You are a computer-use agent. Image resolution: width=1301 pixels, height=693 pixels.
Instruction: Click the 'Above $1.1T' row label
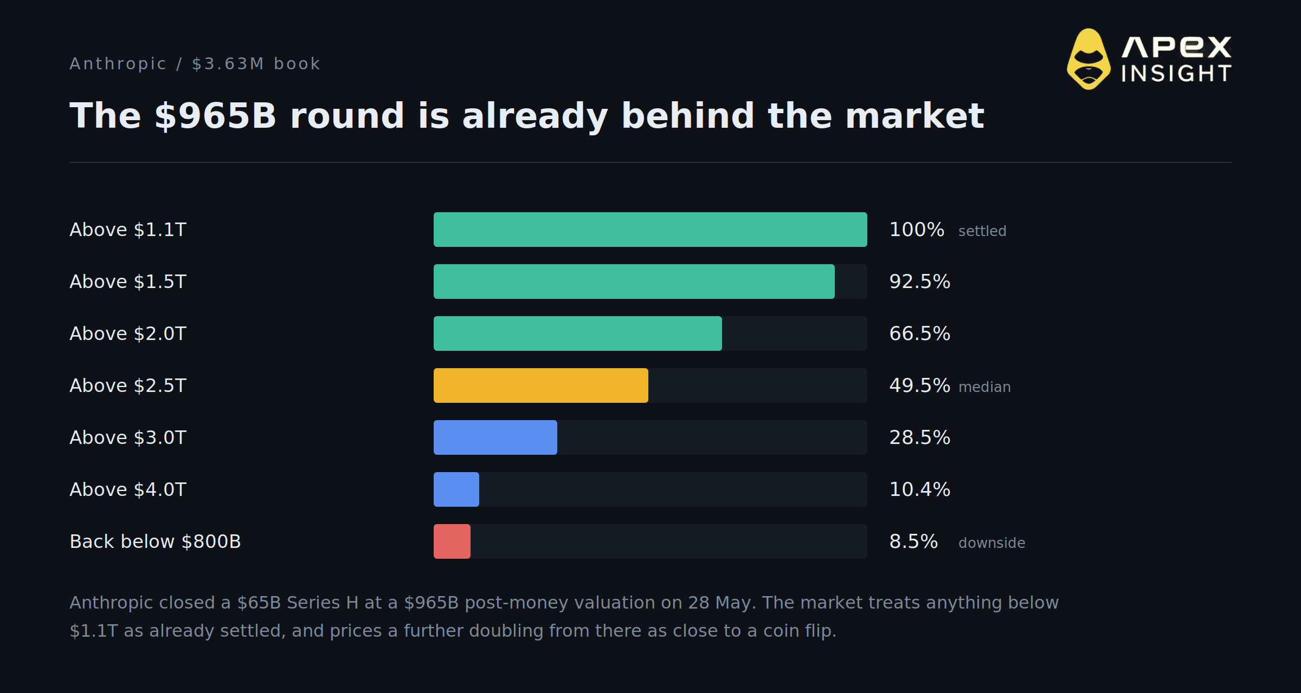tap(128, 230)
